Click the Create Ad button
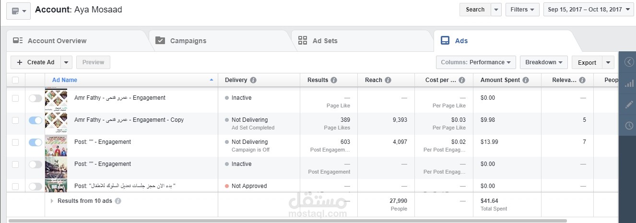 point(35,62)
